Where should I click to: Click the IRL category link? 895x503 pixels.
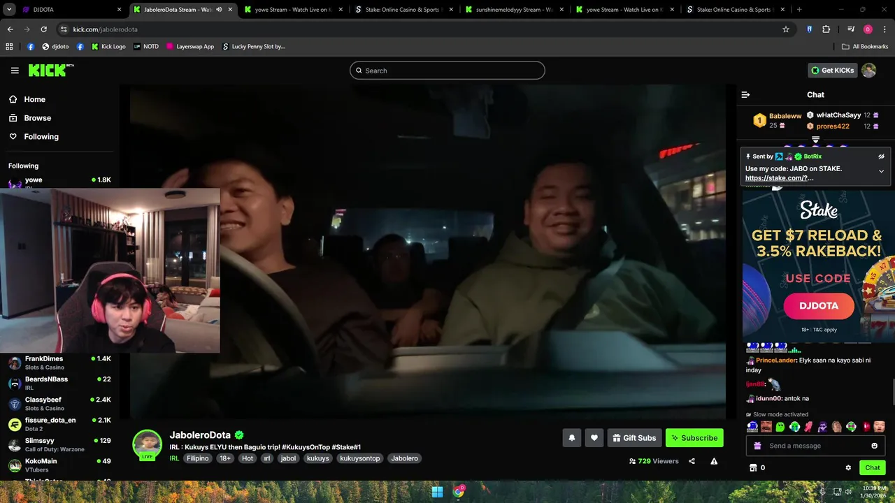point(174,458)
